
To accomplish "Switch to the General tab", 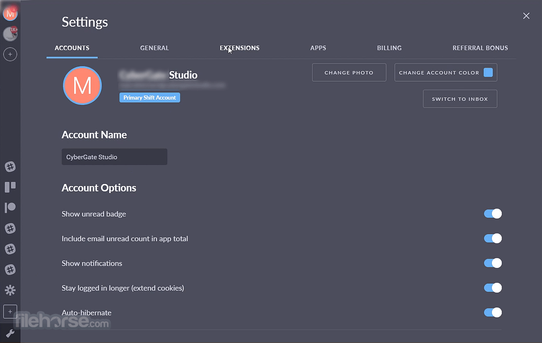I will [154, 48].
